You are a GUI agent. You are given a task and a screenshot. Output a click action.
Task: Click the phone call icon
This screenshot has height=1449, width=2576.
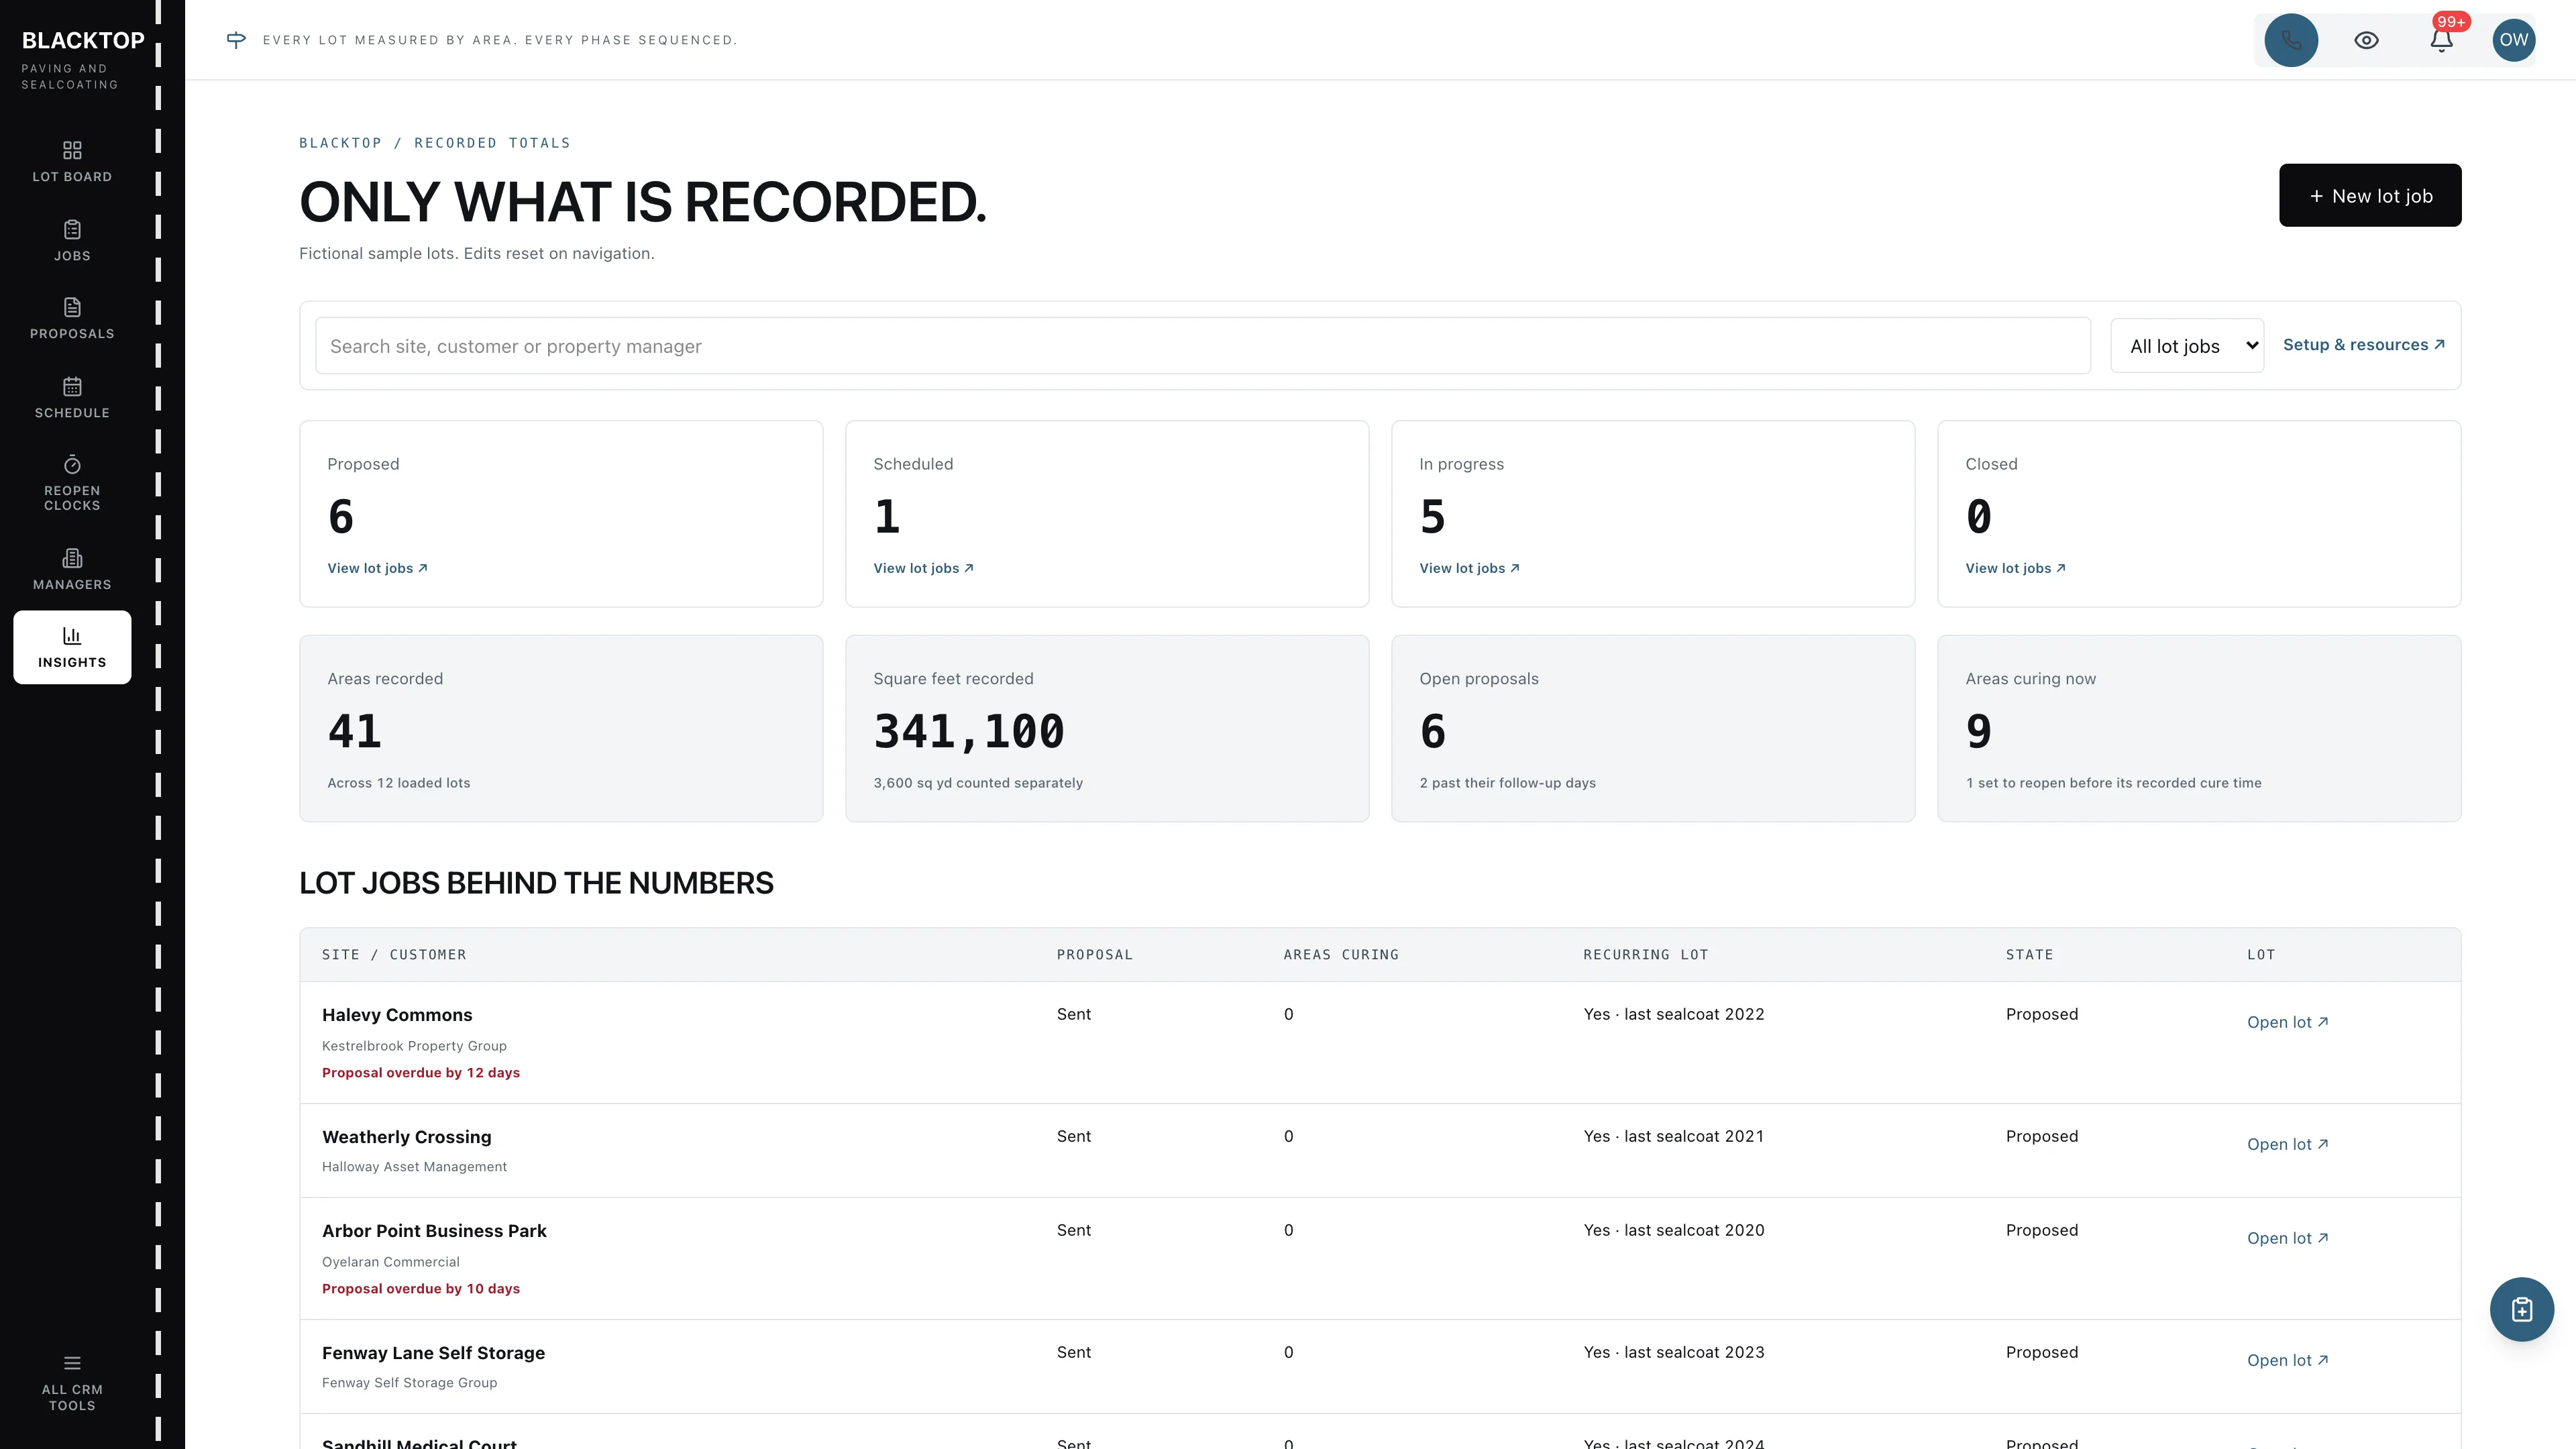tap(2291, 40)
